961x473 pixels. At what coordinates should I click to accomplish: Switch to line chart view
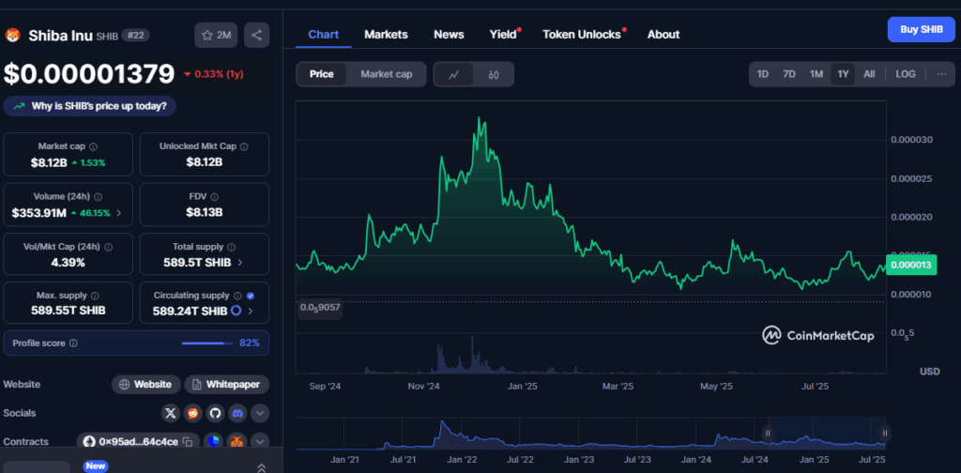click(x=453, y=75)
